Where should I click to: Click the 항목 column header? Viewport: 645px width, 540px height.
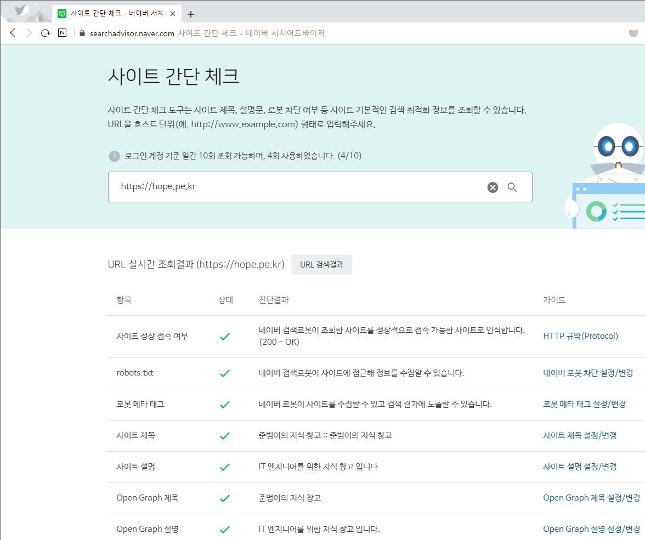click(124, 300)
